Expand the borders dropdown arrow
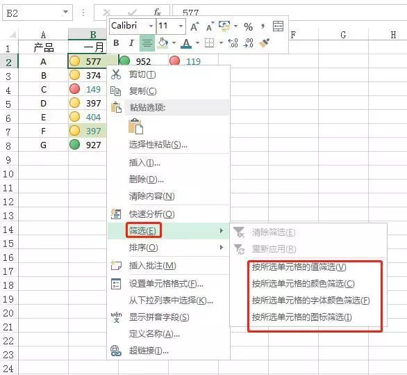 pyautogui.click(x=221, y=42)
